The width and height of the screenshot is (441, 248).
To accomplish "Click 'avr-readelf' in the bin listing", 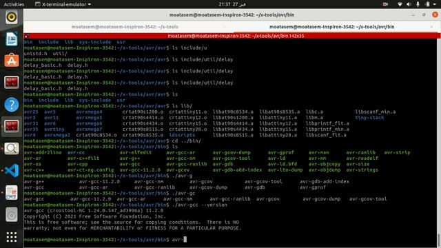I will (x=362, y=158).
